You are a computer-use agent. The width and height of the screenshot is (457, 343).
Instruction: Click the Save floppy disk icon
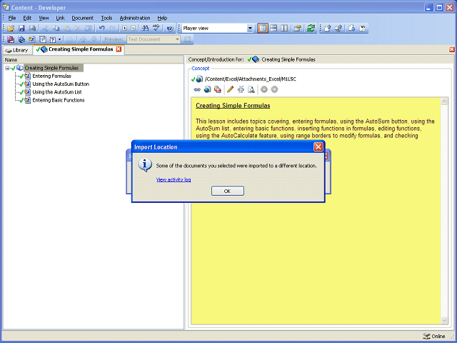(21, 29)
